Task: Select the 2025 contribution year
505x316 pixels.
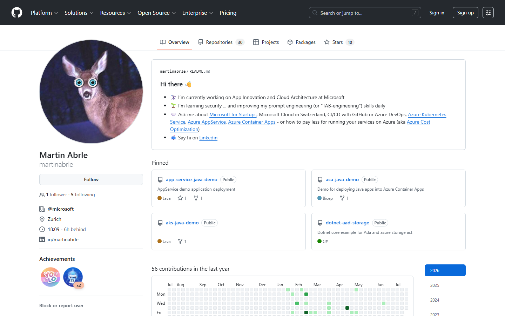Action: coord(445,285)
